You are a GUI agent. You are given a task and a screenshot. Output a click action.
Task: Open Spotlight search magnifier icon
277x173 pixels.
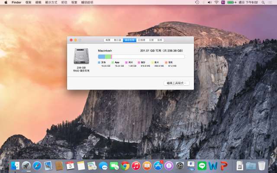point(263,2)
